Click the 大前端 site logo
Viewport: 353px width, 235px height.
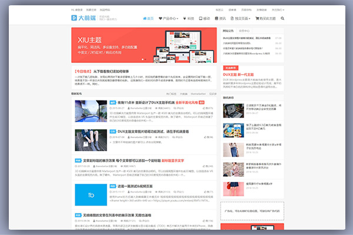click(x=84, y=18)
